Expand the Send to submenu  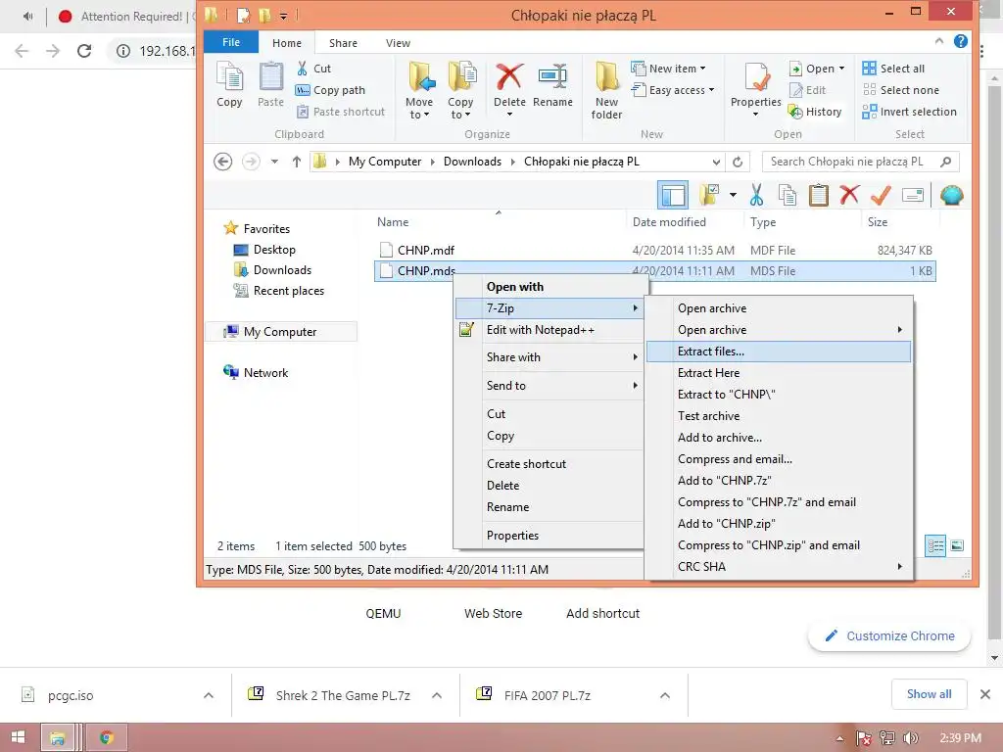tap(549, 386)
